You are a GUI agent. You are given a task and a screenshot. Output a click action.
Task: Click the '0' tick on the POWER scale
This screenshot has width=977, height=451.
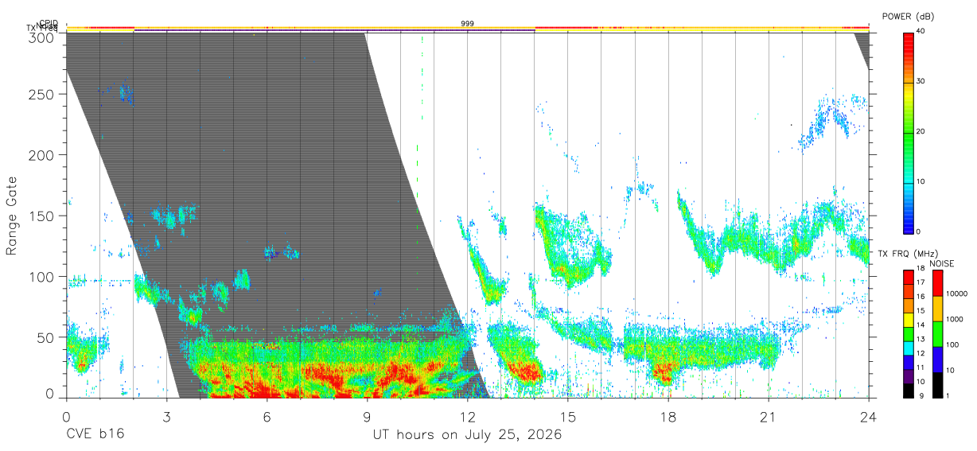pyautogui.click(x=919, y=231)
